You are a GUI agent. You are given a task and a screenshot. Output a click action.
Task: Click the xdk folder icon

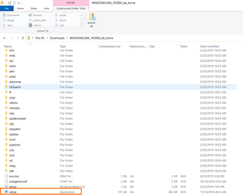coord(6,171)
